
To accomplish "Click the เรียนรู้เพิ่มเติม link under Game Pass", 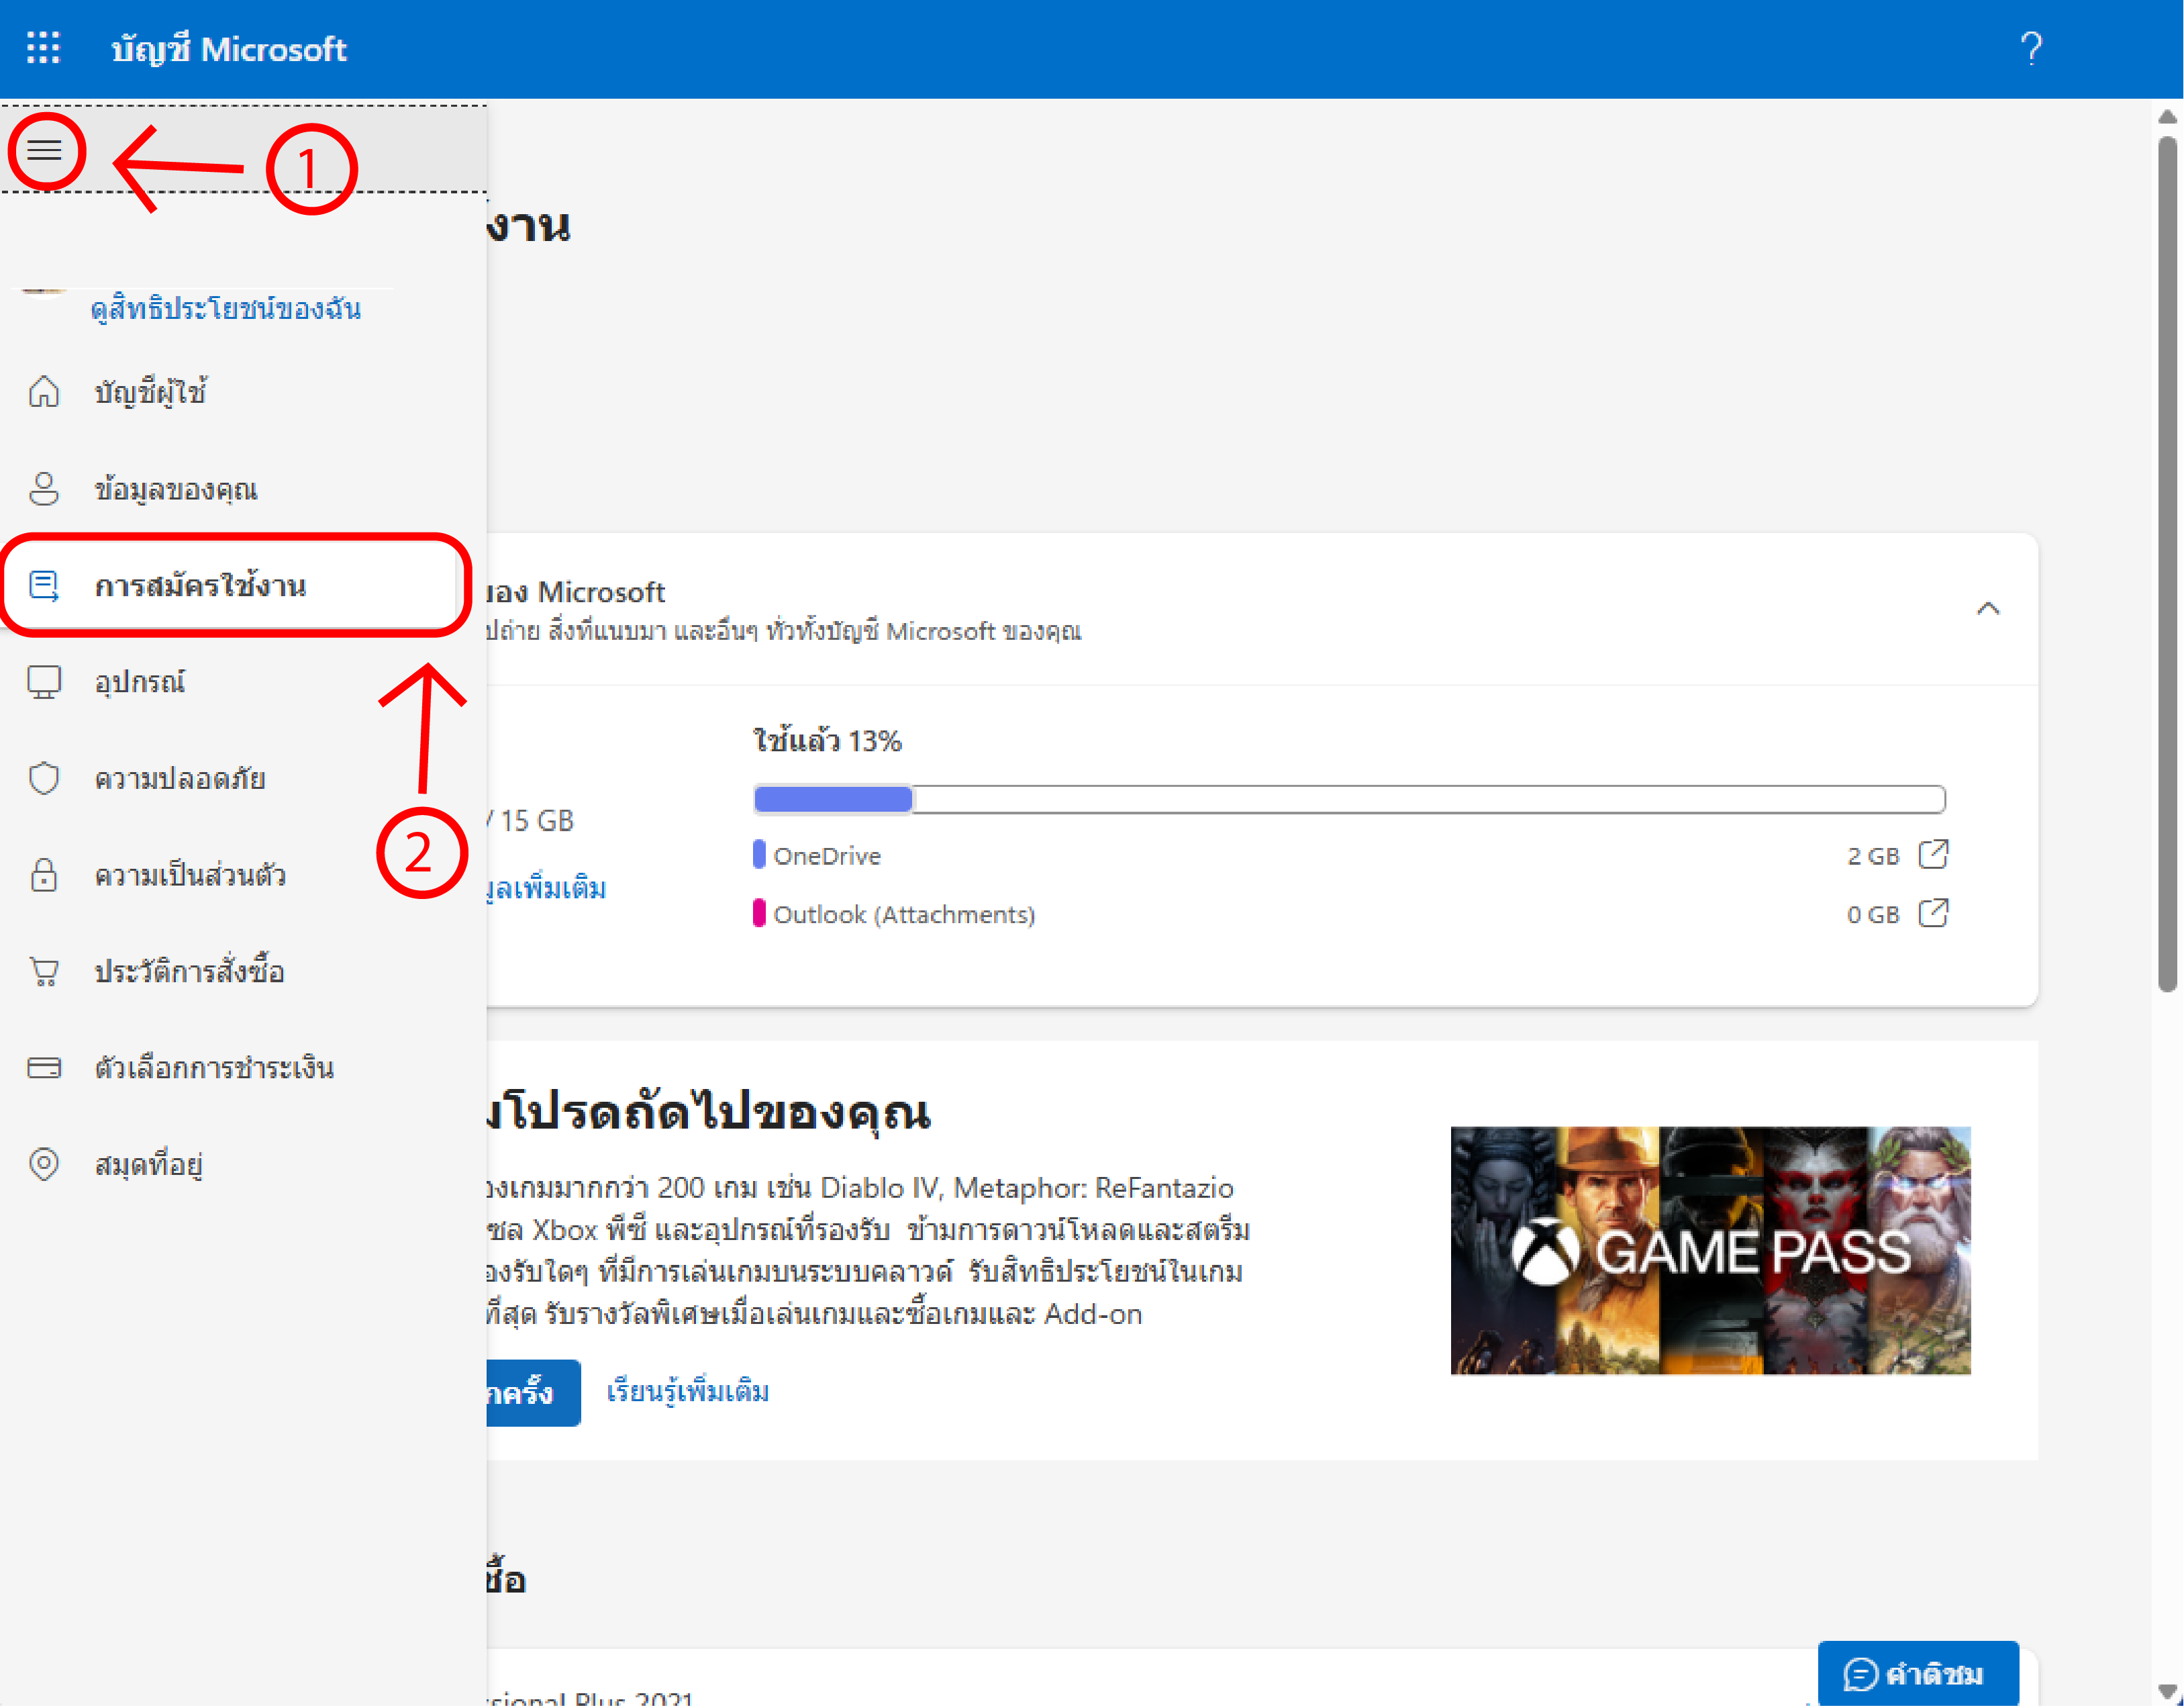I will pos(688,1392).
